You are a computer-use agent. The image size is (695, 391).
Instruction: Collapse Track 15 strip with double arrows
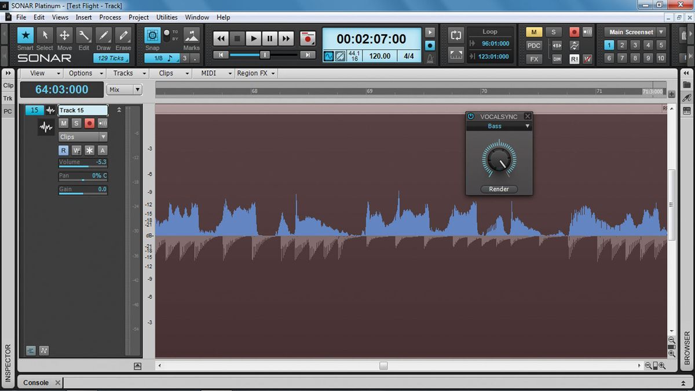coord(119,110)
